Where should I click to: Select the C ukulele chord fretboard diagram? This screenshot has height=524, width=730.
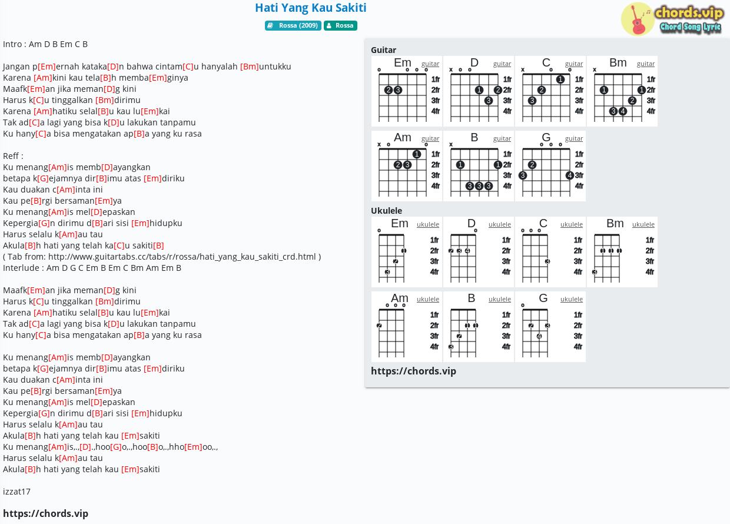pos(550,252)
